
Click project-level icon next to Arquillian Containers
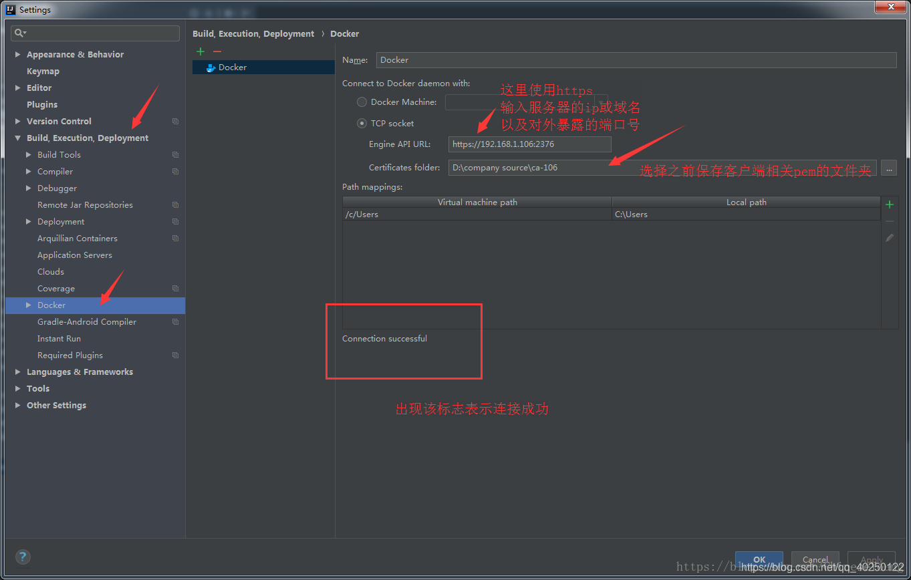click(175, 239)
